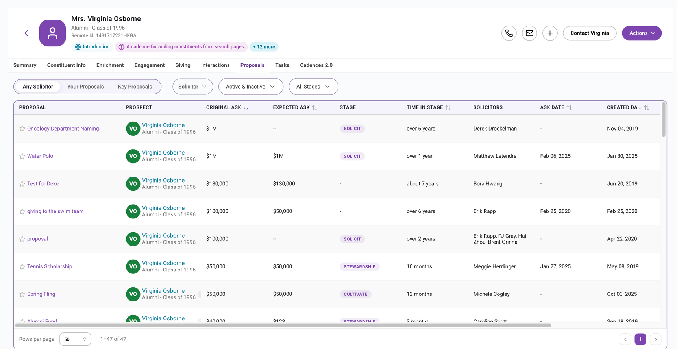Click the phone call icon
This screenshot has width=677, height=349.
point(509,33)
